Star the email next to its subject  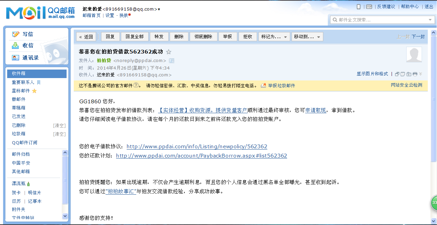(168, 52)
